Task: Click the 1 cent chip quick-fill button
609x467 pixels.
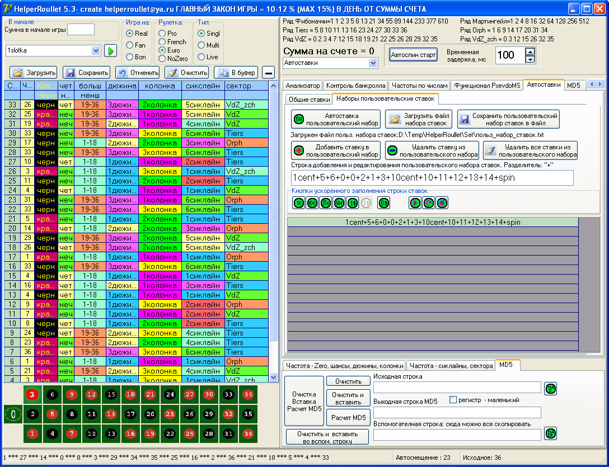Action: click(x=298, y=203)
